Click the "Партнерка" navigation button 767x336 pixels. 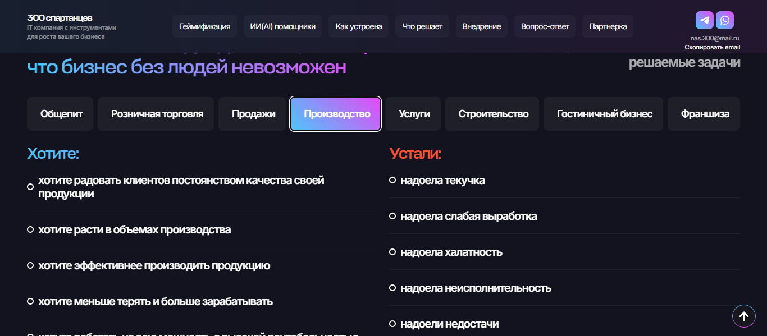pos(608,26)
